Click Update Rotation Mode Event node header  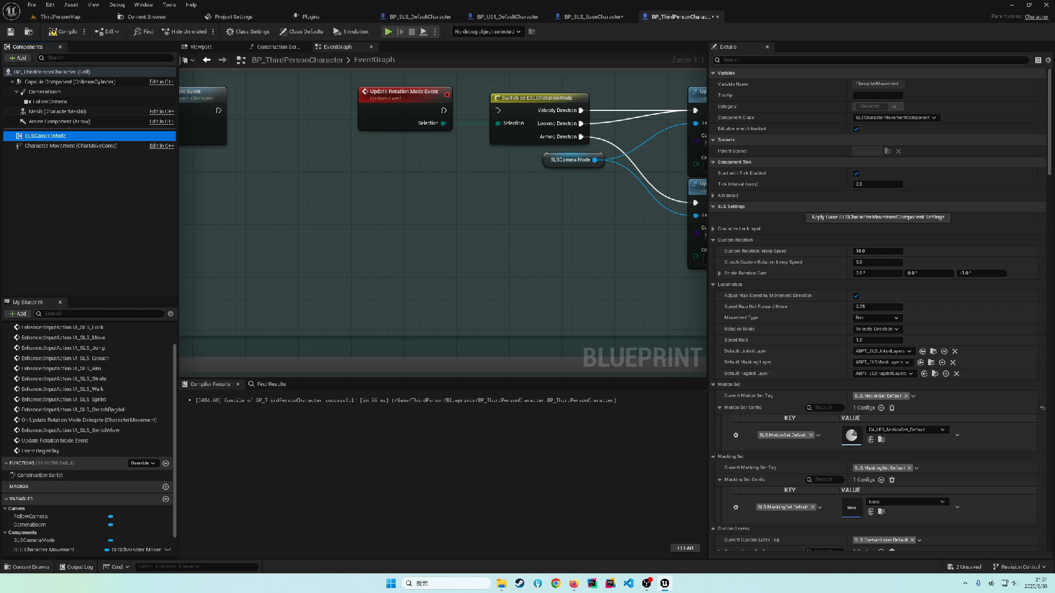click(x=405, y=94)
